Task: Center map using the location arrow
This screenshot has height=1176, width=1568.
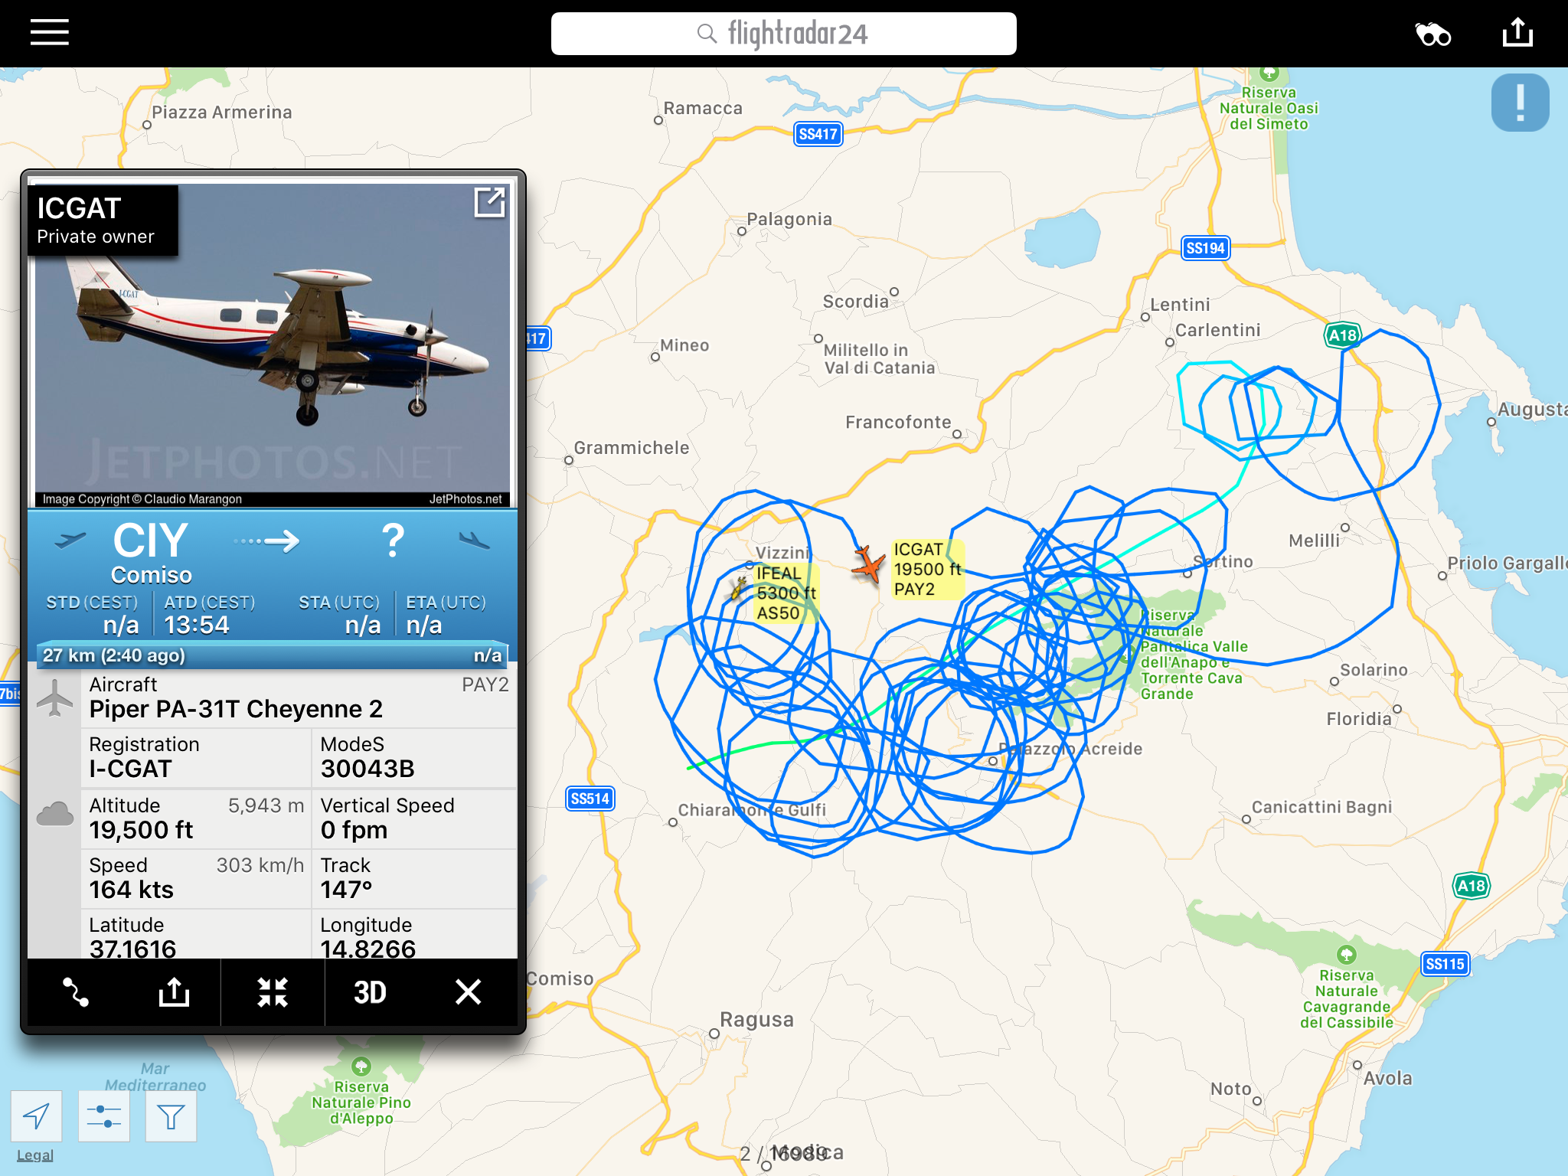Action: tap(37, 1116)
